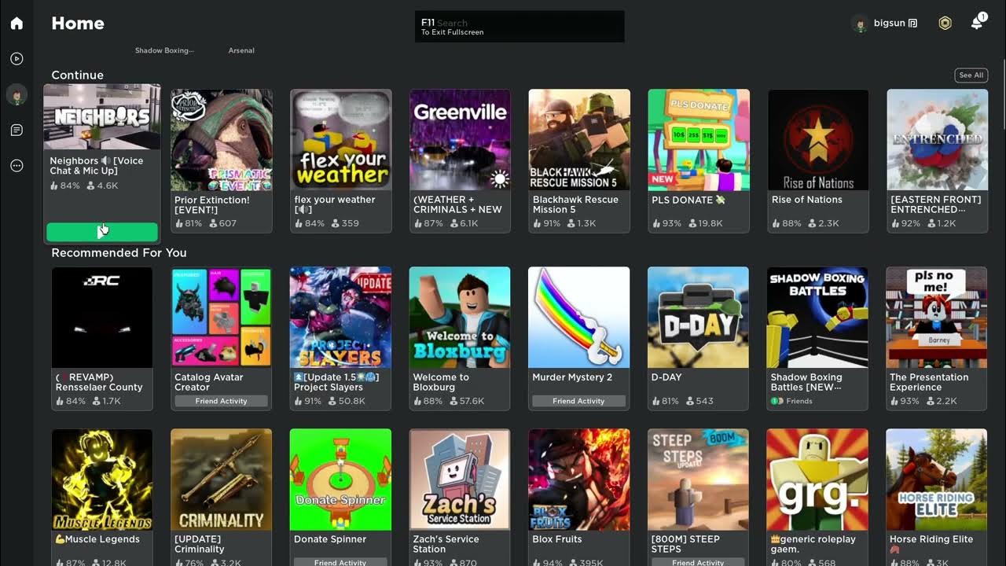Open the Blox Fruits thumbnail

click(x=579, y=480)
